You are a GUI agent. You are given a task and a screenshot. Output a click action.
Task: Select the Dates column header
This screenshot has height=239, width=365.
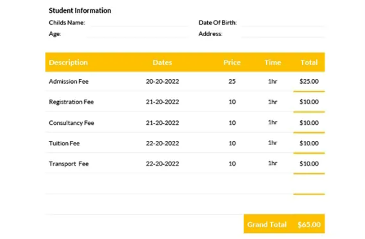point(162,62)
